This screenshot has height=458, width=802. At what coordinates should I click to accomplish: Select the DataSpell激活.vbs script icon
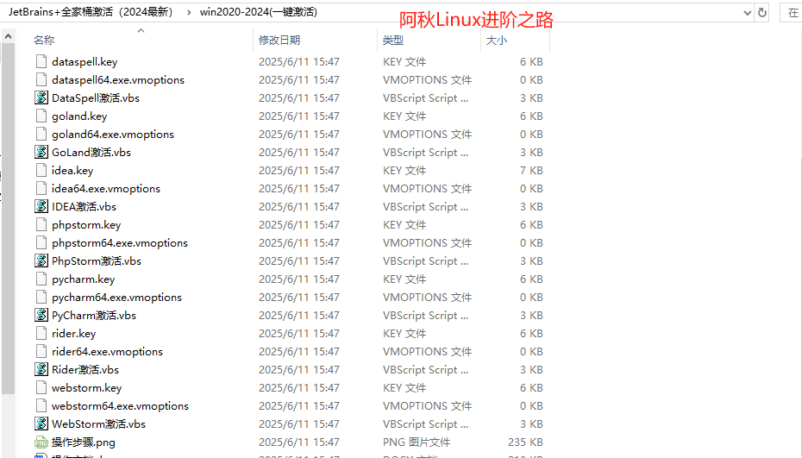41,97
